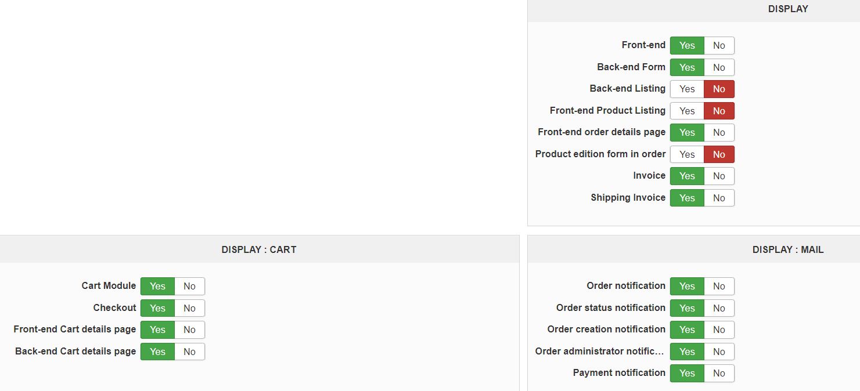
Task: Choose No for Order status notification
Action: coord(719,308)
